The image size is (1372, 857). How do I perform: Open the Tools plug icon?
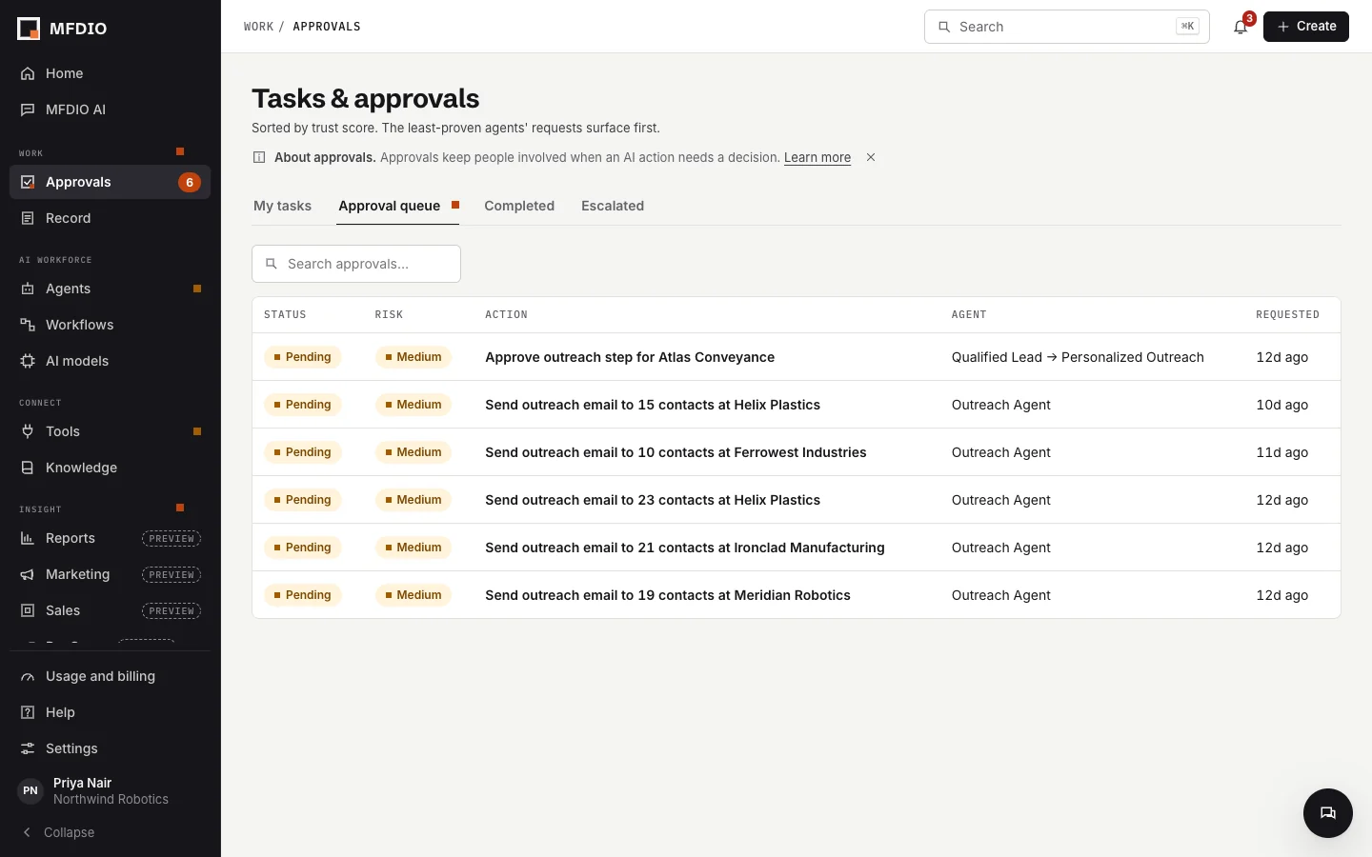[28, 431]
